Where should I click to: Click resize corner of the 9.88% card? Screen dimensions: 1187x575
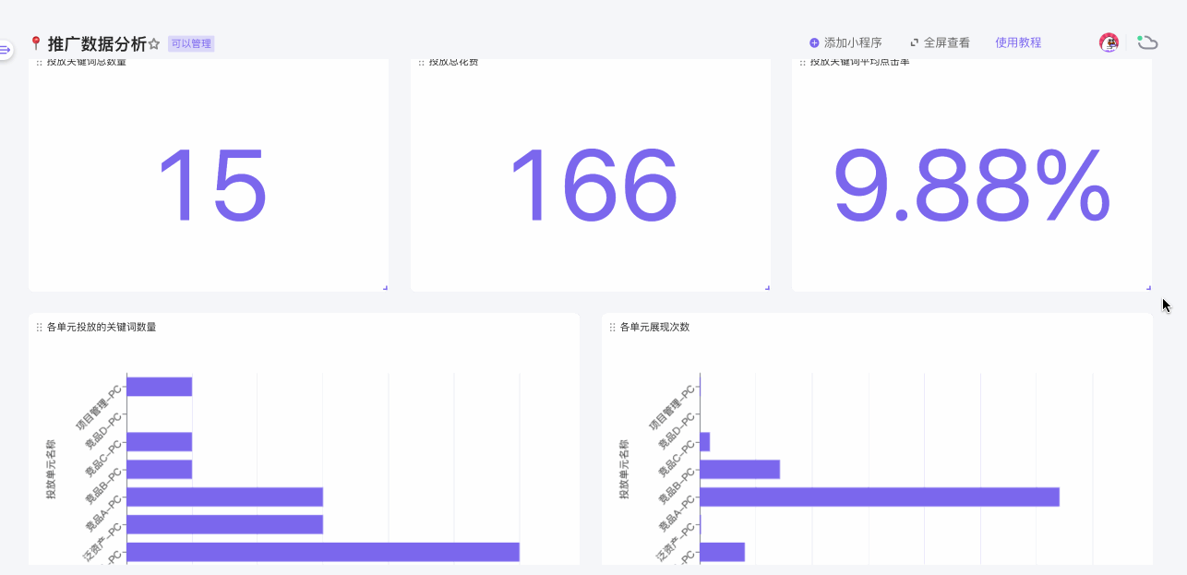(1148, 288)
